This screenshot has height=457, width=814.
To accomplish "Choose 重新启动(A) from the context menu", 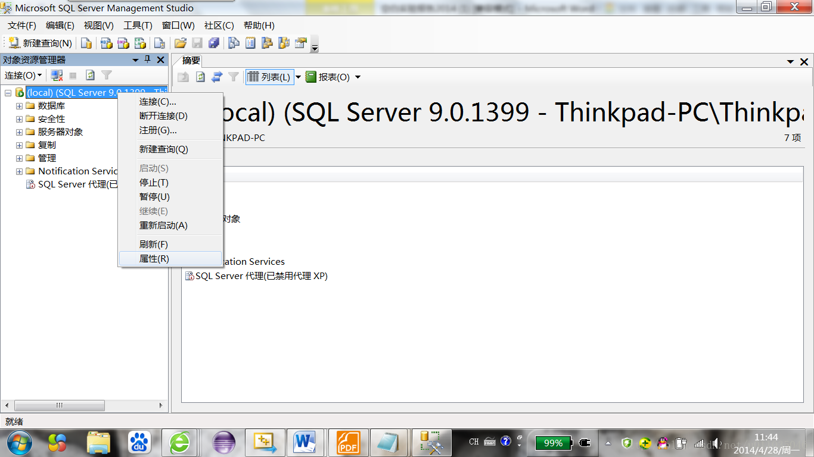I will point(171,226).
